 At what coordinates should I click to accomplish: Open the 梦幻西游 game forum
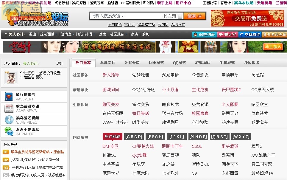pyautogui.click(x=170, y=155)
